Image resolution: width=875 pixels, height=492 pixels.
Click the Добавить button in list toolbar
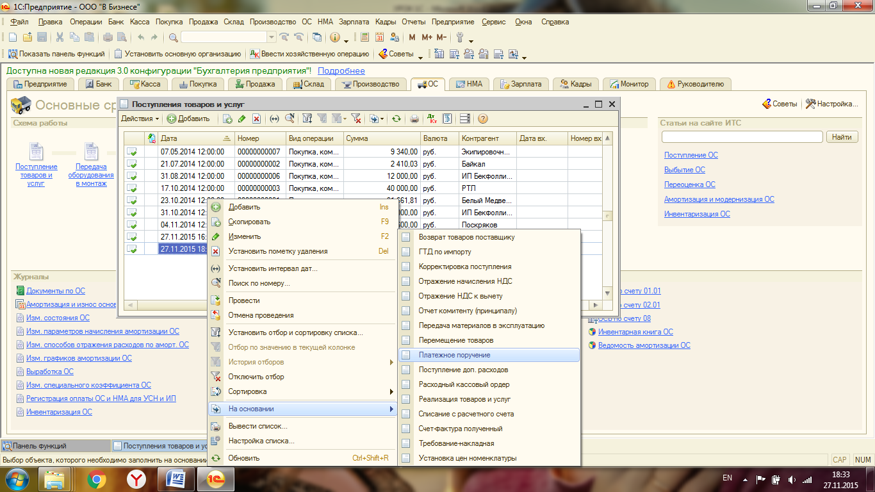coord(188,119)
